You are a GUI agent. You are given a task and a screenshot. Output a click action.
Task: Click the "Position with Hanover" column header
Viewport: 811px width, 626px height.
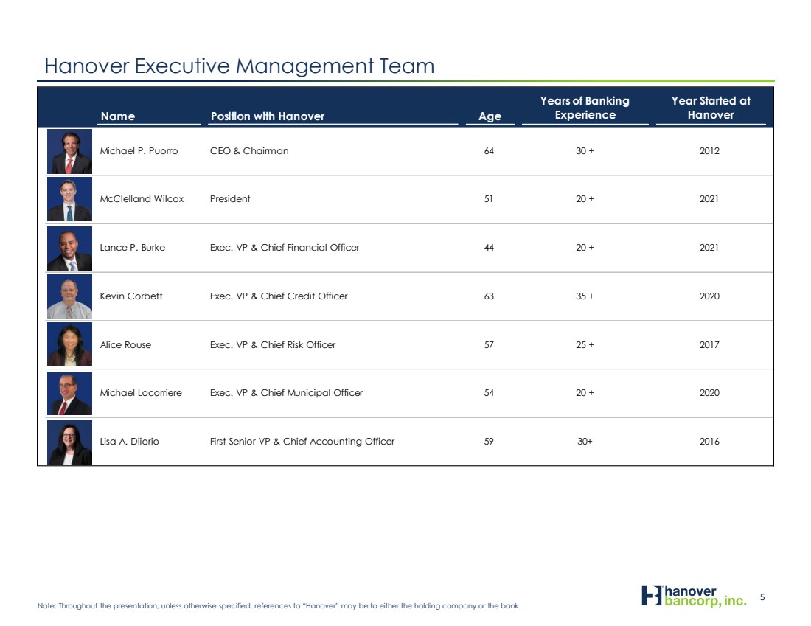[268, 116]
